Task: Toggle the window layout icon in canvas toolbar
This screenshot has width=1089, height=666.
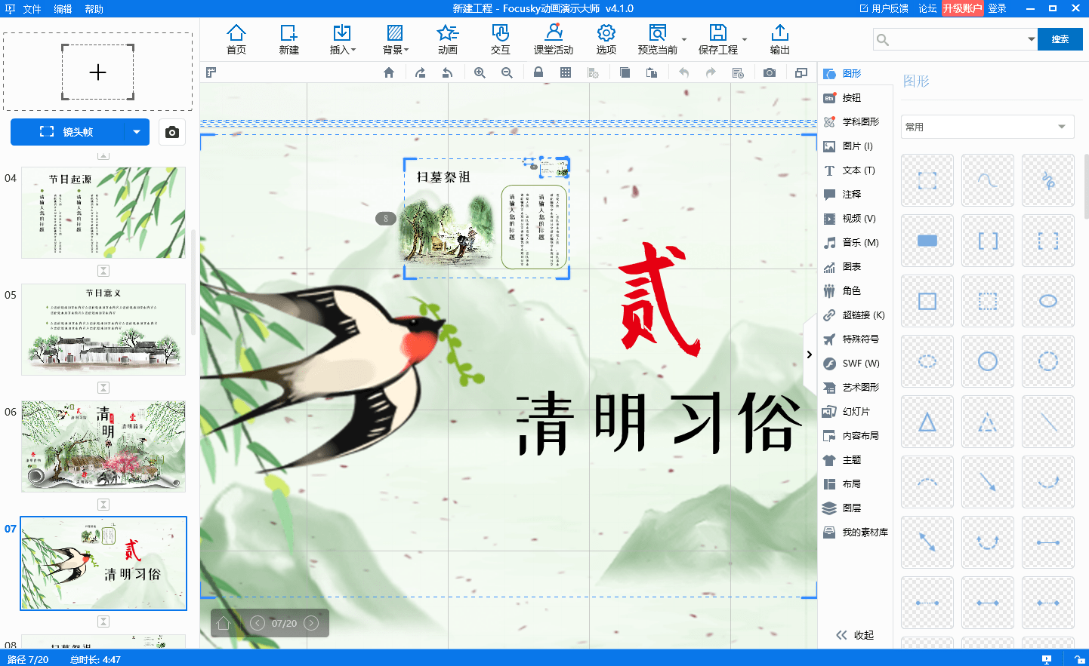Action: coord(801,72)
